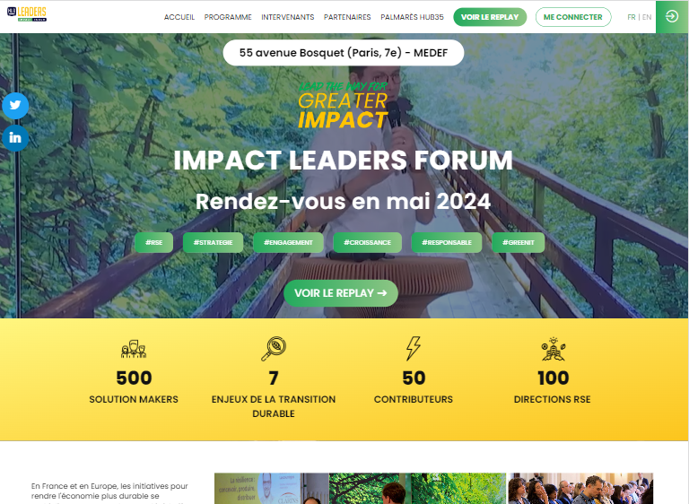This screenshot has height=504, width=689.
Task: Open the conference audience photo thumbnail
Action: (x=580, y=488)
